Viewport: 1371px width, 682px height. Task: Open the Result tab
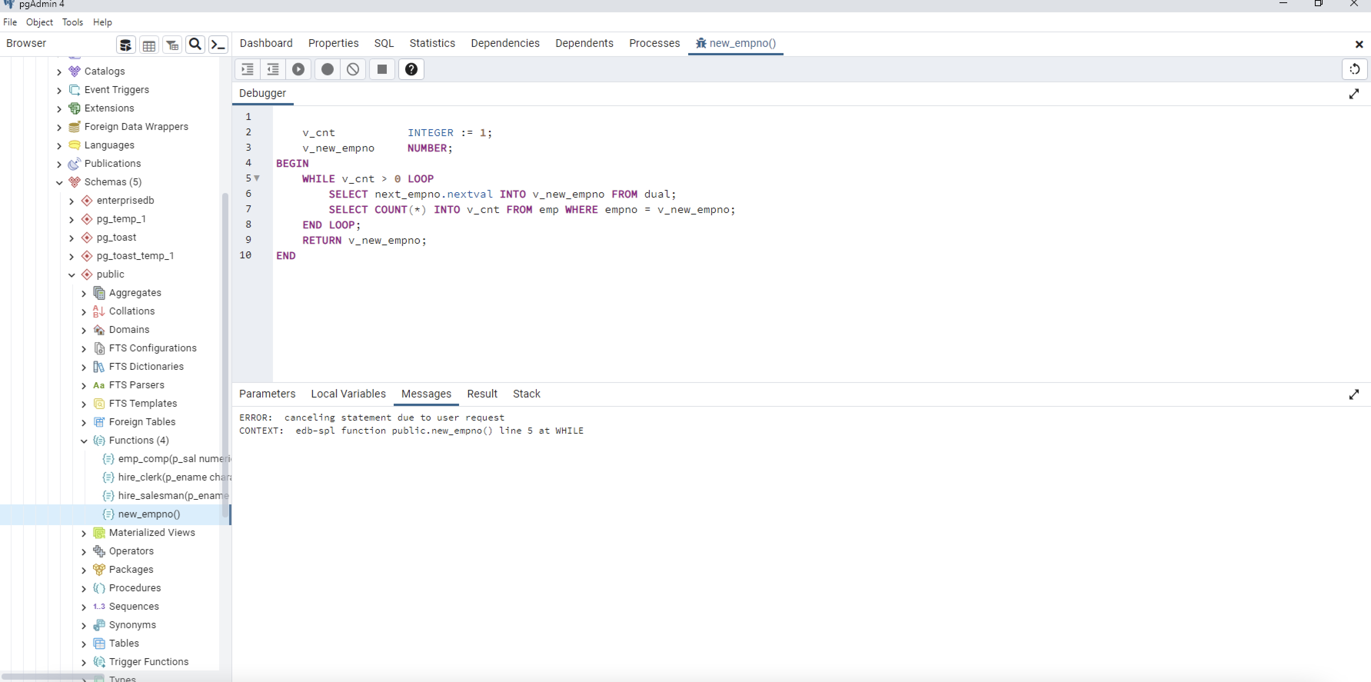482,394
